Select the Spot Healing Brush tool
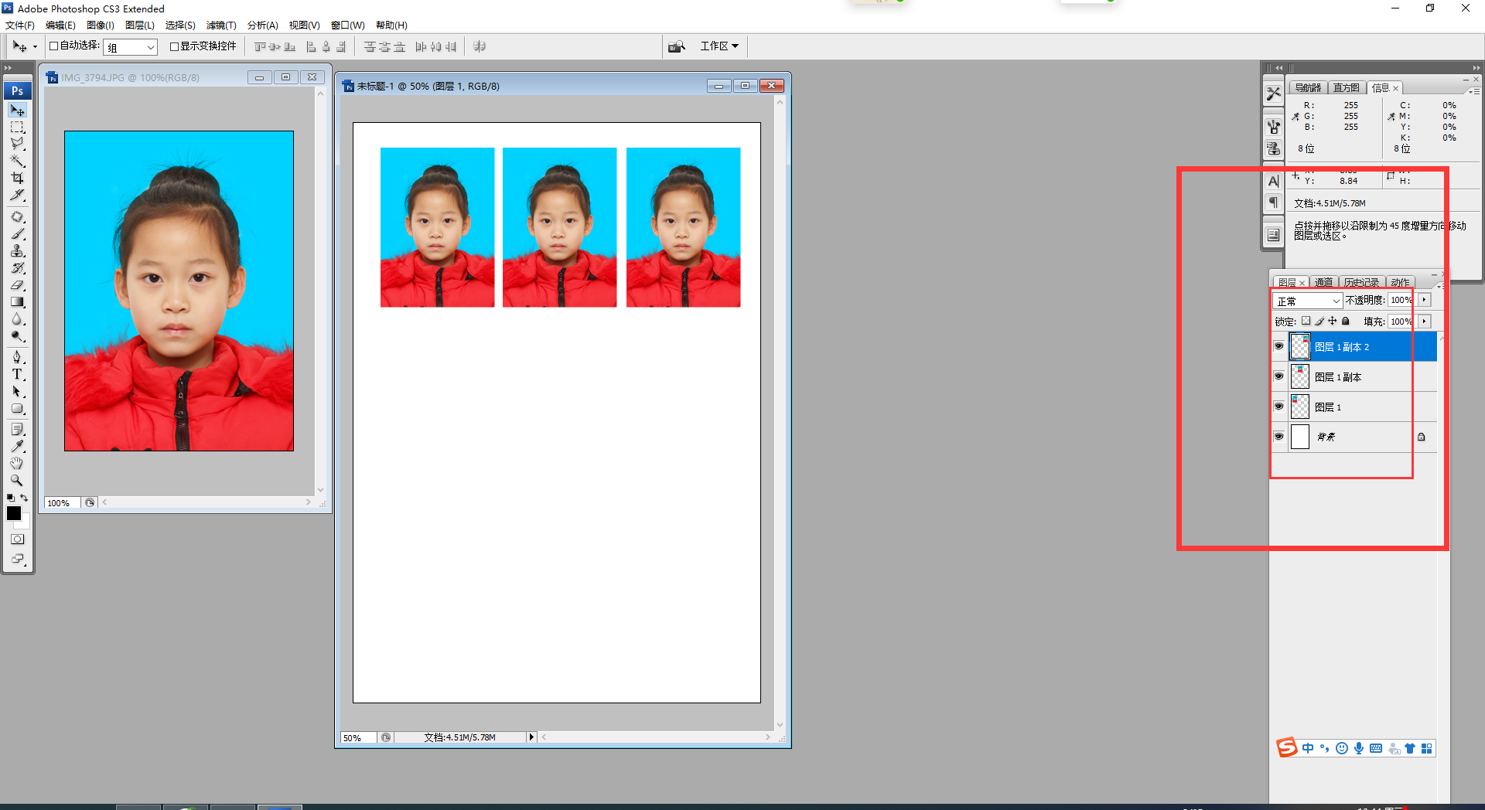Viewport: 1485px width, 810px height. pos(17,217)
